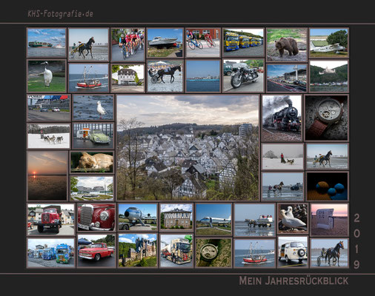View the musher in red jacket photo
Viewport: 375px width, 296px height.
click(283, 157)
